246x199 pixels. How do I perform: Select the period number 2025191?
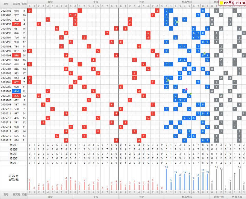tap(6, 24)
